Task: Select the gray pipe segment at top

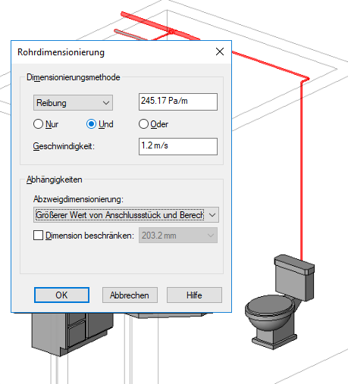Action: 129,35
